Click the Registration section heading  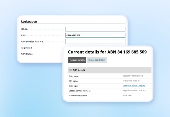click(x=29, y=22)
